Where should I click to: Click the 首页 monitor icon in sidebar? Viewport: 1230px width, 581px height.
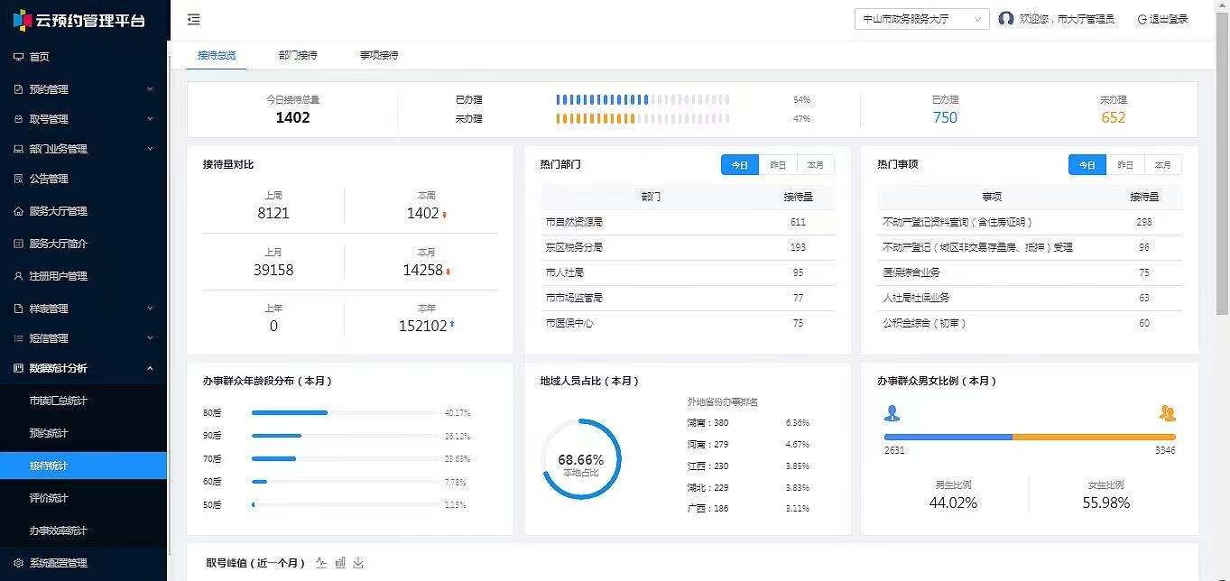coord(18,57)
